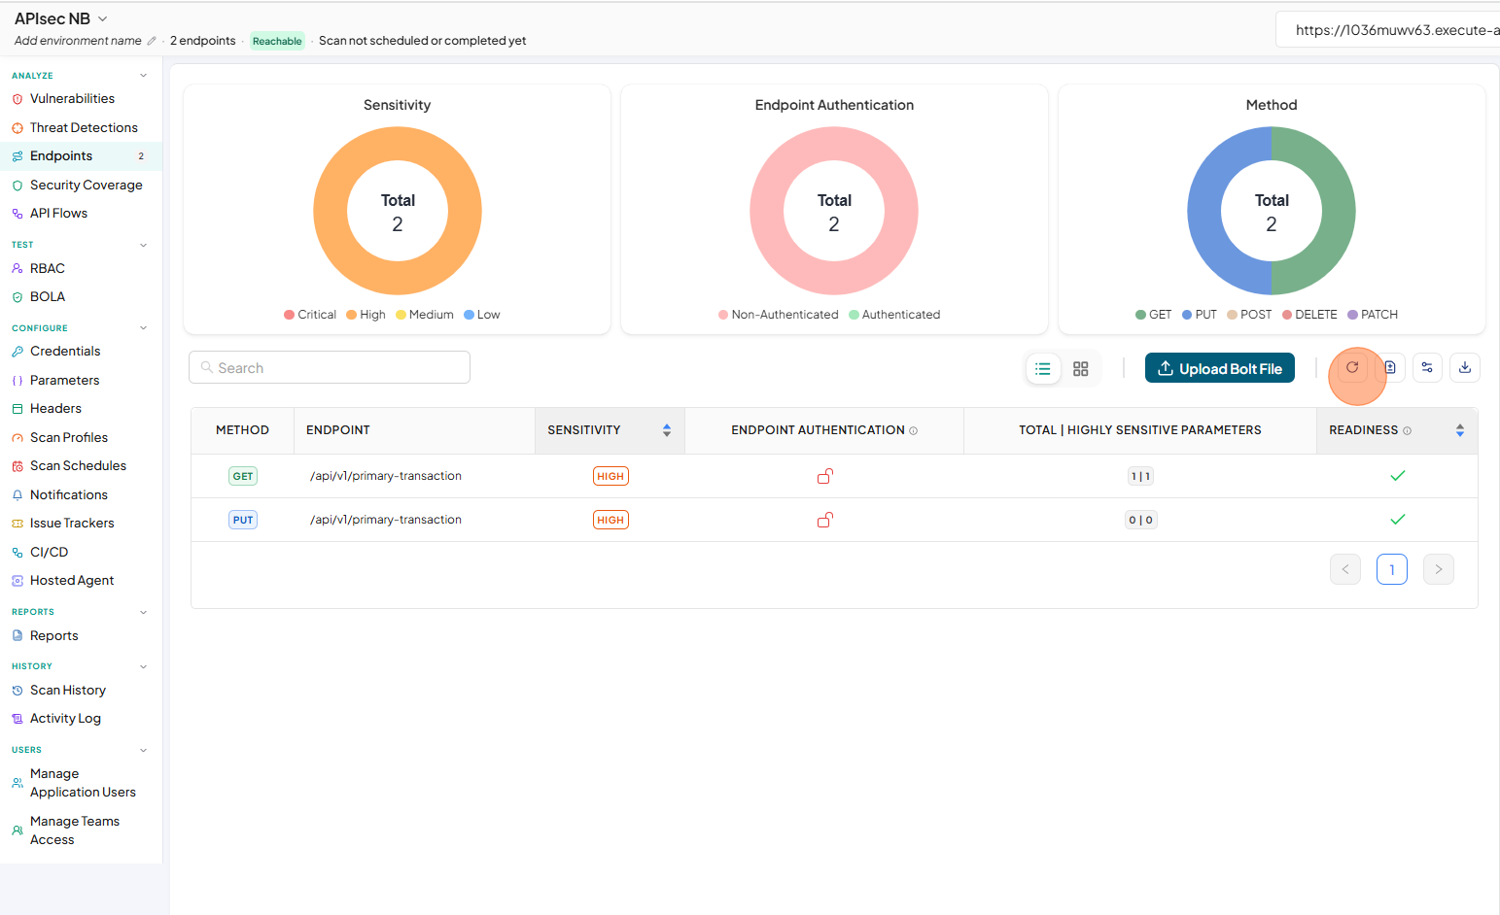Click the pencil icon to edit environment name
Viewport: 1500px width, 915px height.
coord(152,41)
